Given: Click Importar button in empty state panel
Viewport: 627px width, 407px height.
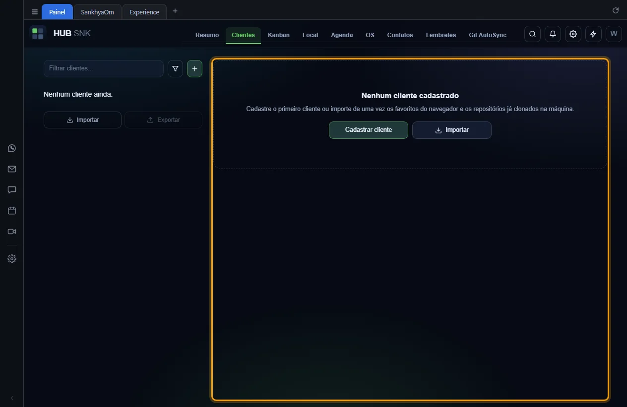Looking at the screenshot, I should 452,130.
